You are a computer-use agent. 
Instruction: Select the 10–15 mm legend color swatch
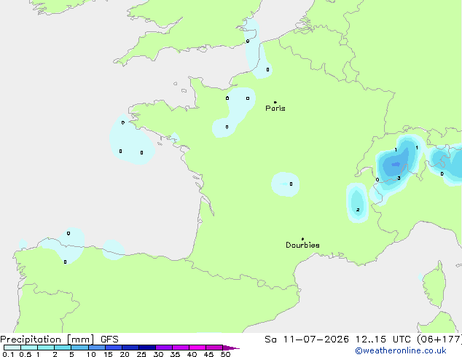click(97, 348)
